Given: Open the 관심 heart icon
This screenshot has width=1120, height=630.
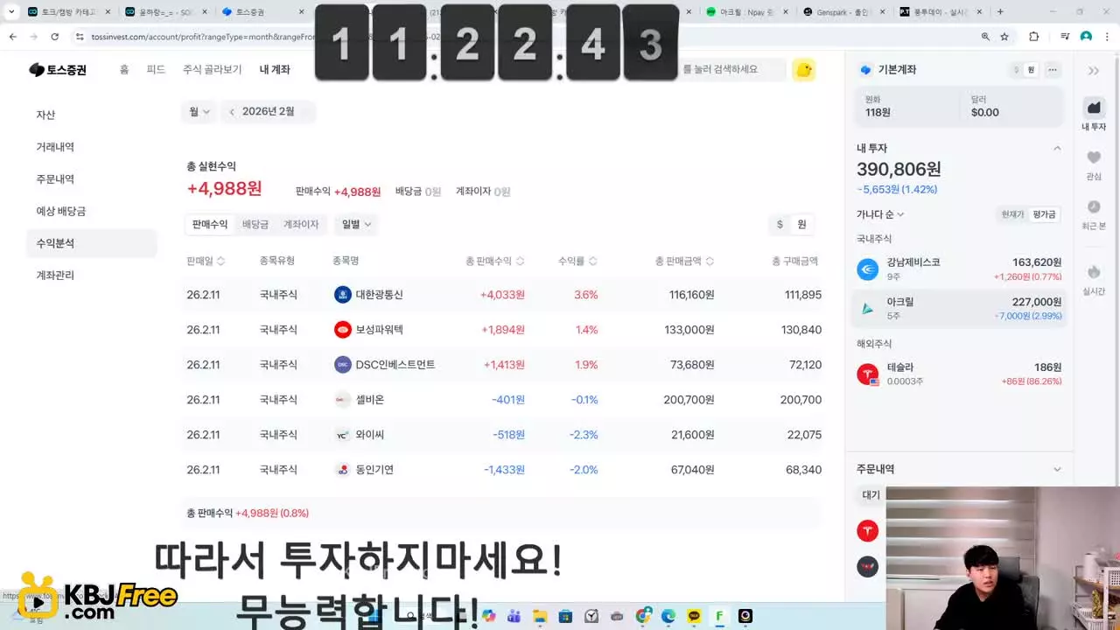Looking at the screenshot, I should pos(1094,157).
